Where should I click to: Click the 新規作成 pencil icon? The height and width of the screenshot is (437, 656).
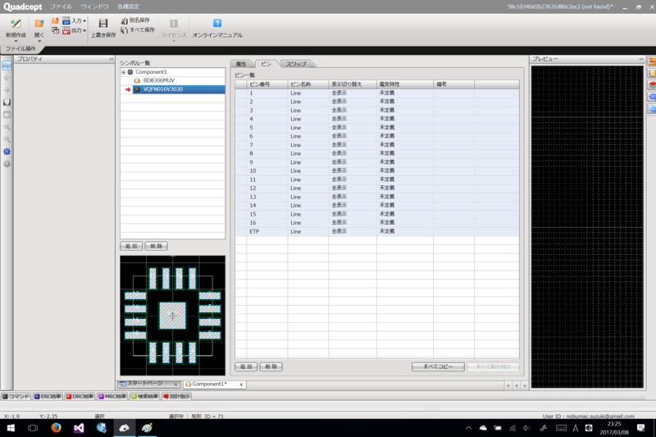click(x=16, y=25)
